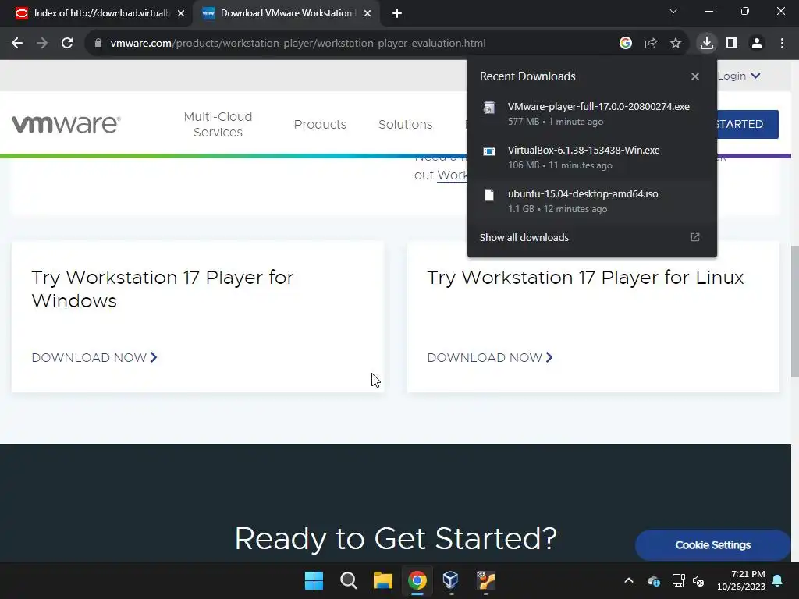799x599 pixels.
Task: Open the side panel icon
Action: (732, 44)
